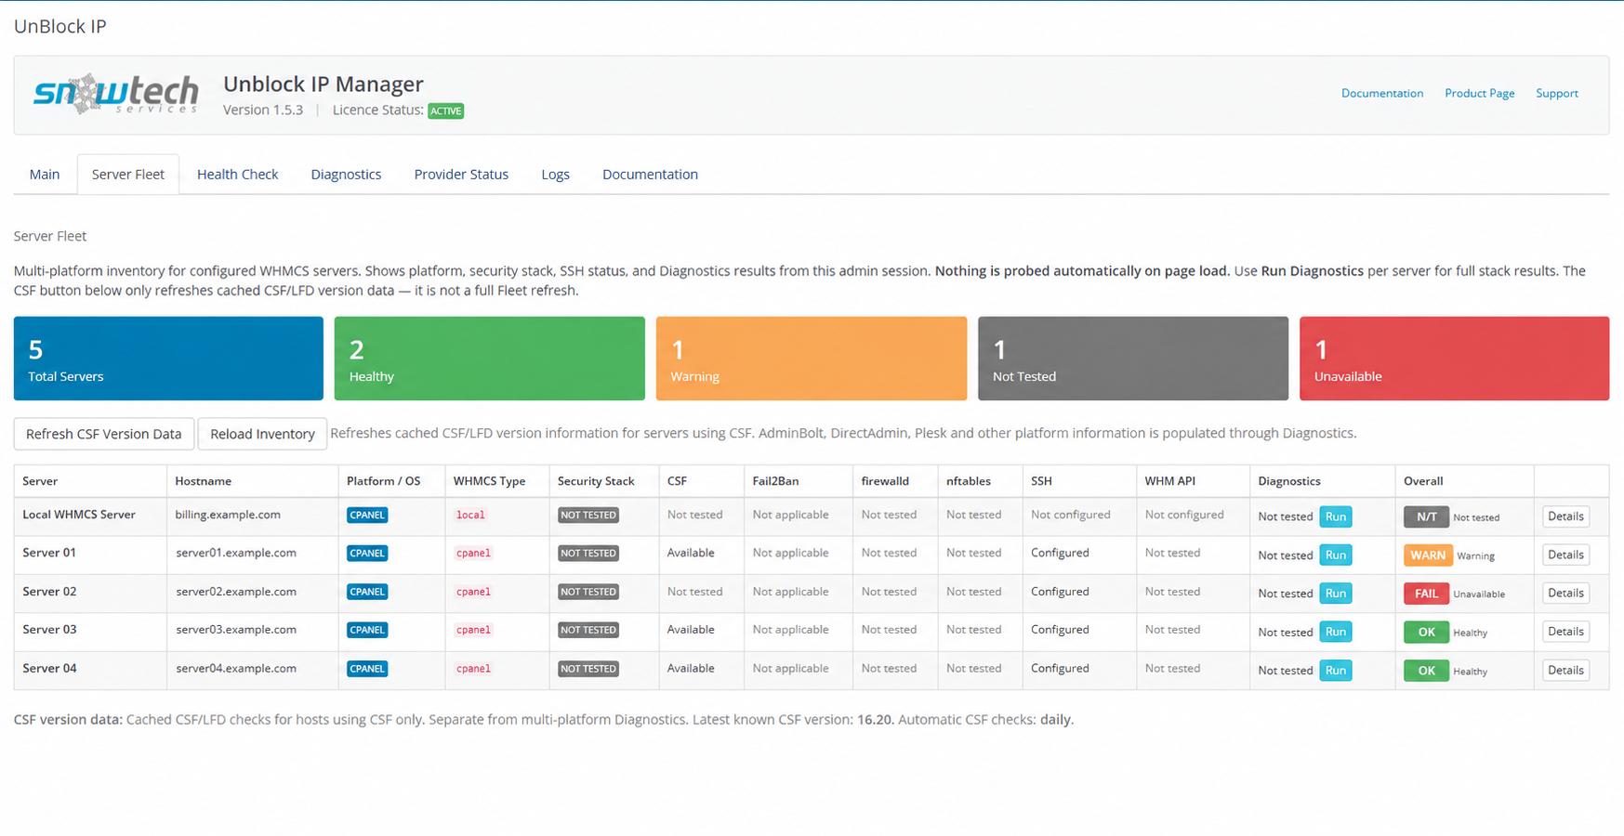
Task: Run diagnostics for Local WHMCS Server
Action: [1336, 516]
